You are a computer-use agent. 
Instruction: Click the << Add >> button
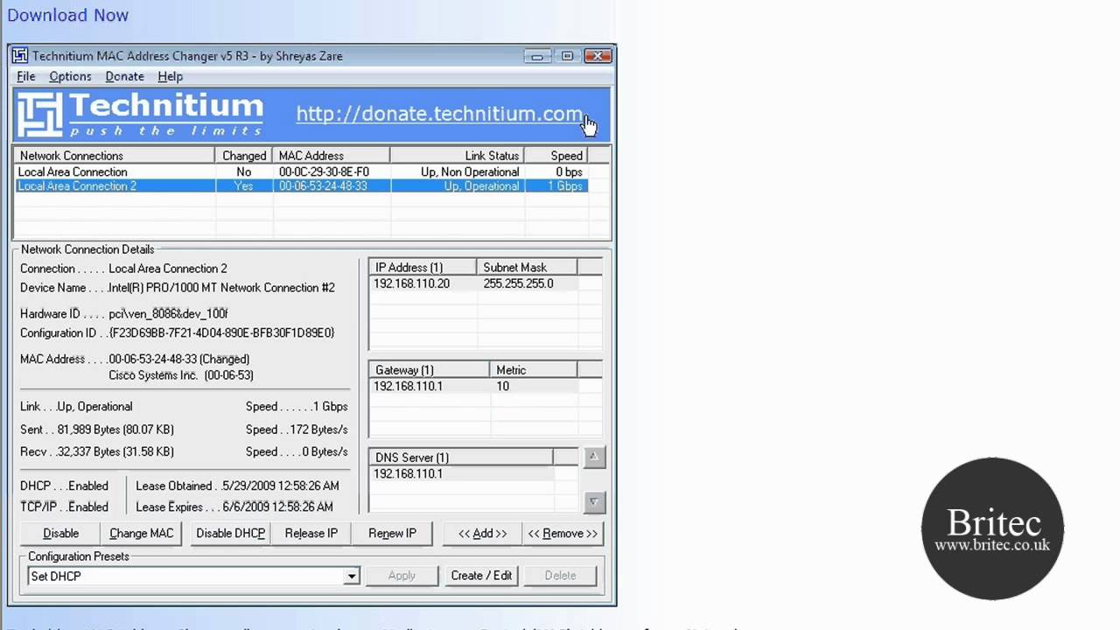482,533
